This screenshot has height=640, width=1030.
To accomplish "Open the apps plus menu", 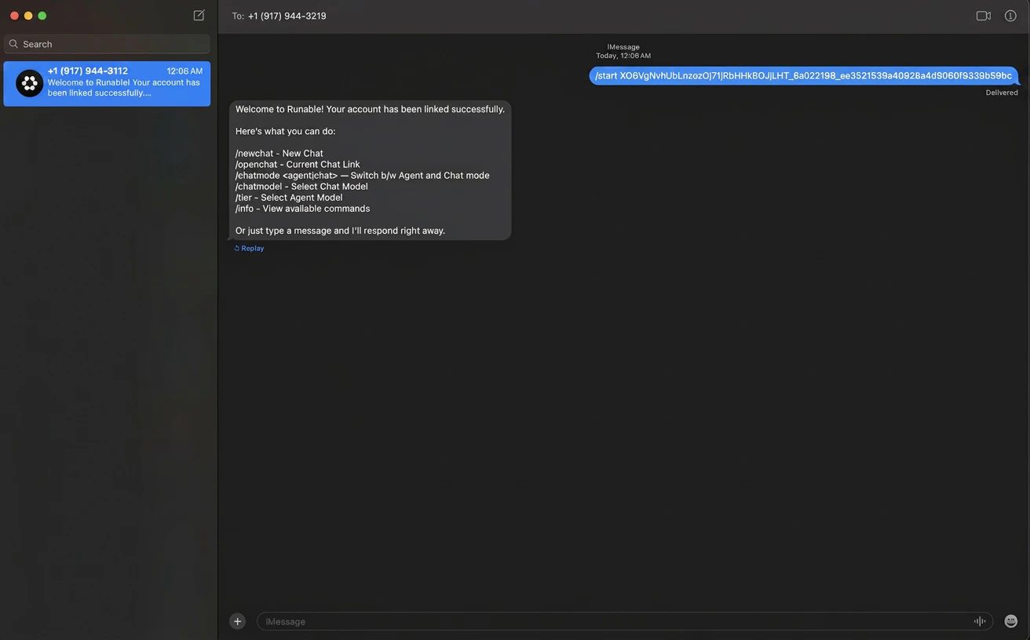I will (237, 621).
